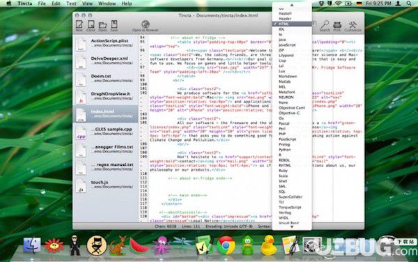Select GLES sample.cpp in the file sidebar
The height and width of the screenshot is (262, 418).
[105, 132]
